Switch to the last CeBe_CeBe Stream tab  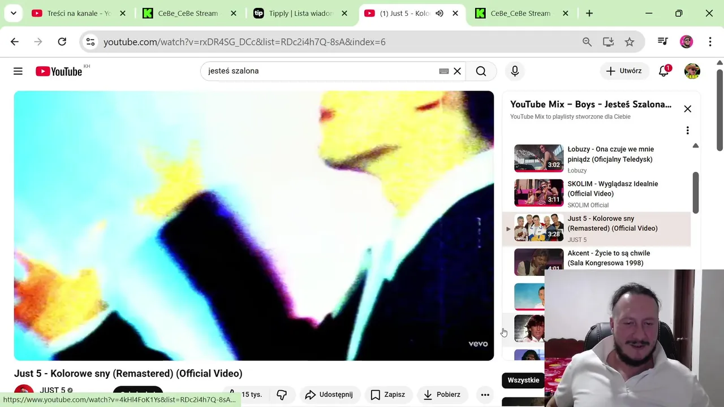pos(521,13)
